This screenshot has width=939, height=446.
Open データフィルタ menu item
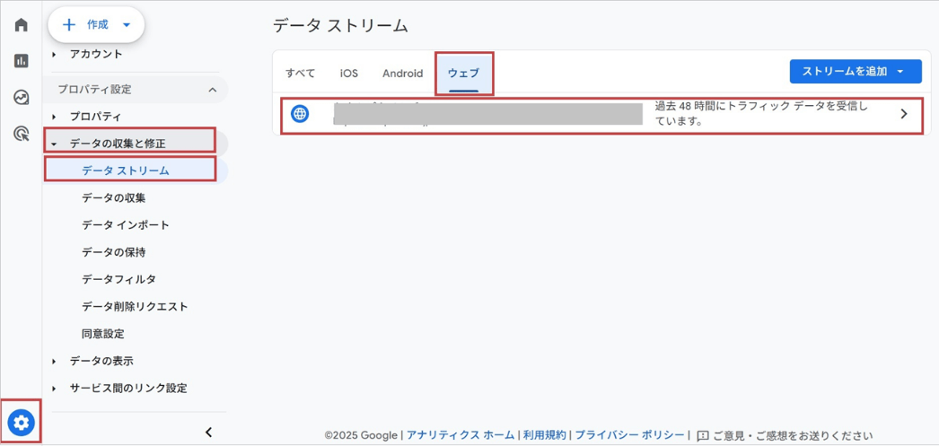tap(119, 280)
